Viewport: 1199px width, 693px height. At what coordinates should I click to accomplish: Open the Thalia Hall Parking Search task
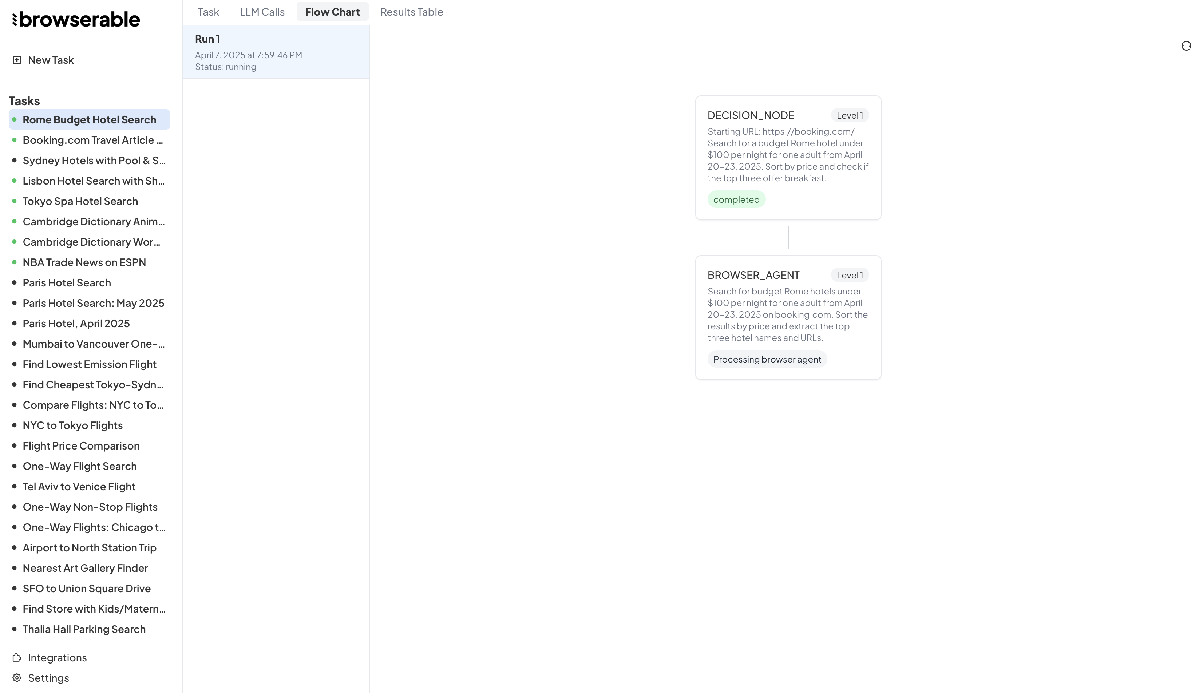coord(84,629)
